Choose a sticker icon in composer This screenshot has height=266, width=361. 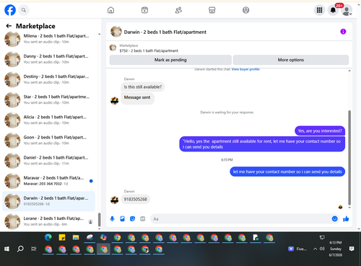(132, 218)
